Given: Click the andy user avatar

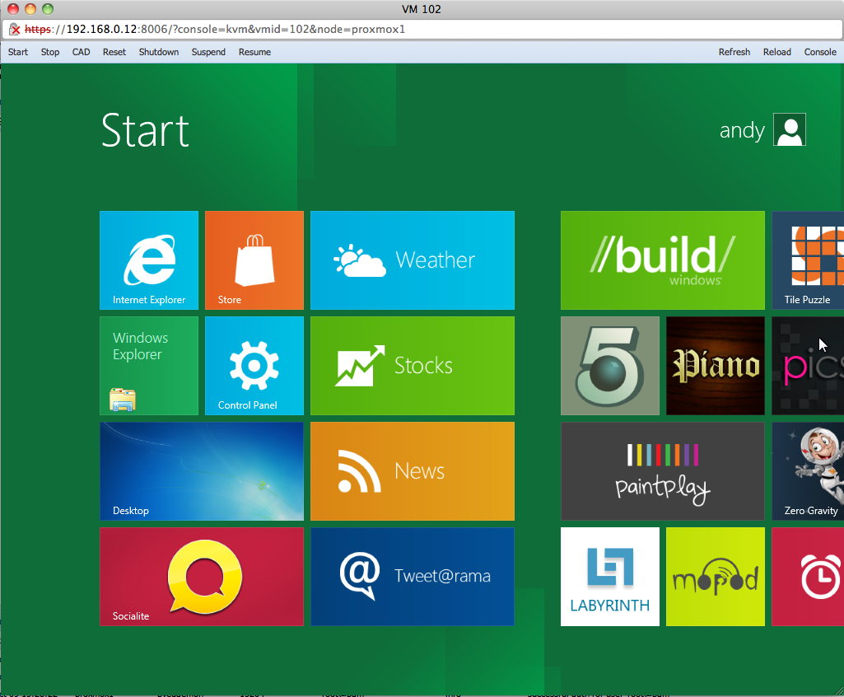Looking at the screenshot, I should pyautogui.click(x=789, y=130).
